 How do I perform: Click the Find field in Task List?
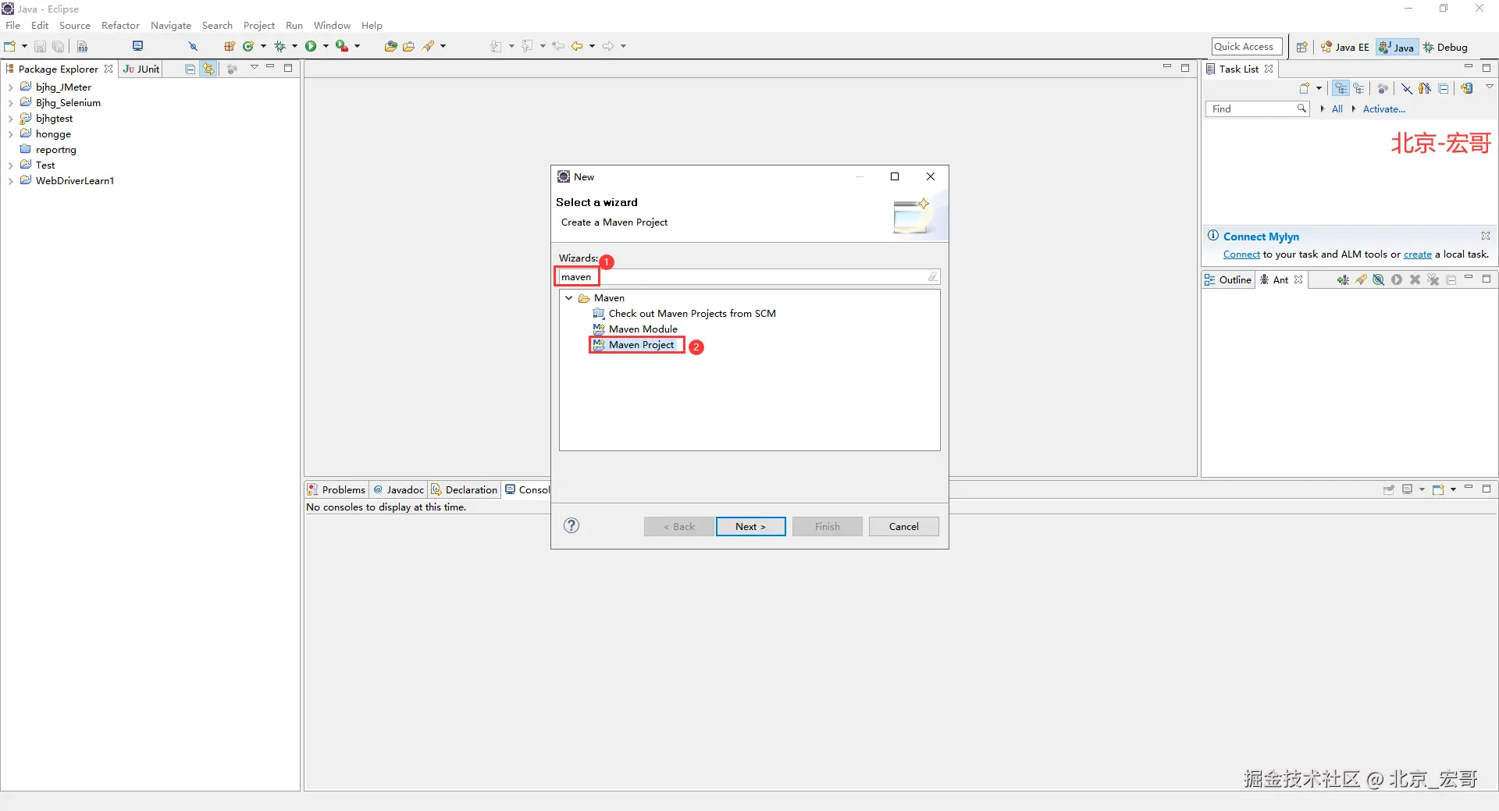pyautogui.click(x=1256, y=109)
